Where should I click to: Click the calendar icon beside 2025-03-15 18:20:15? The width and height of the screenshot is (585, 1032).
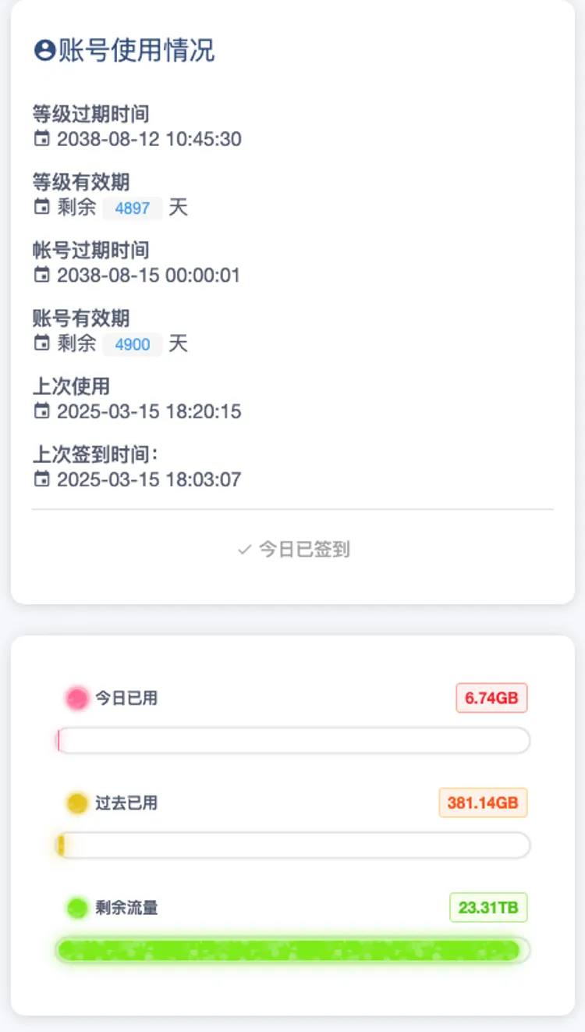tap(41, 411)
